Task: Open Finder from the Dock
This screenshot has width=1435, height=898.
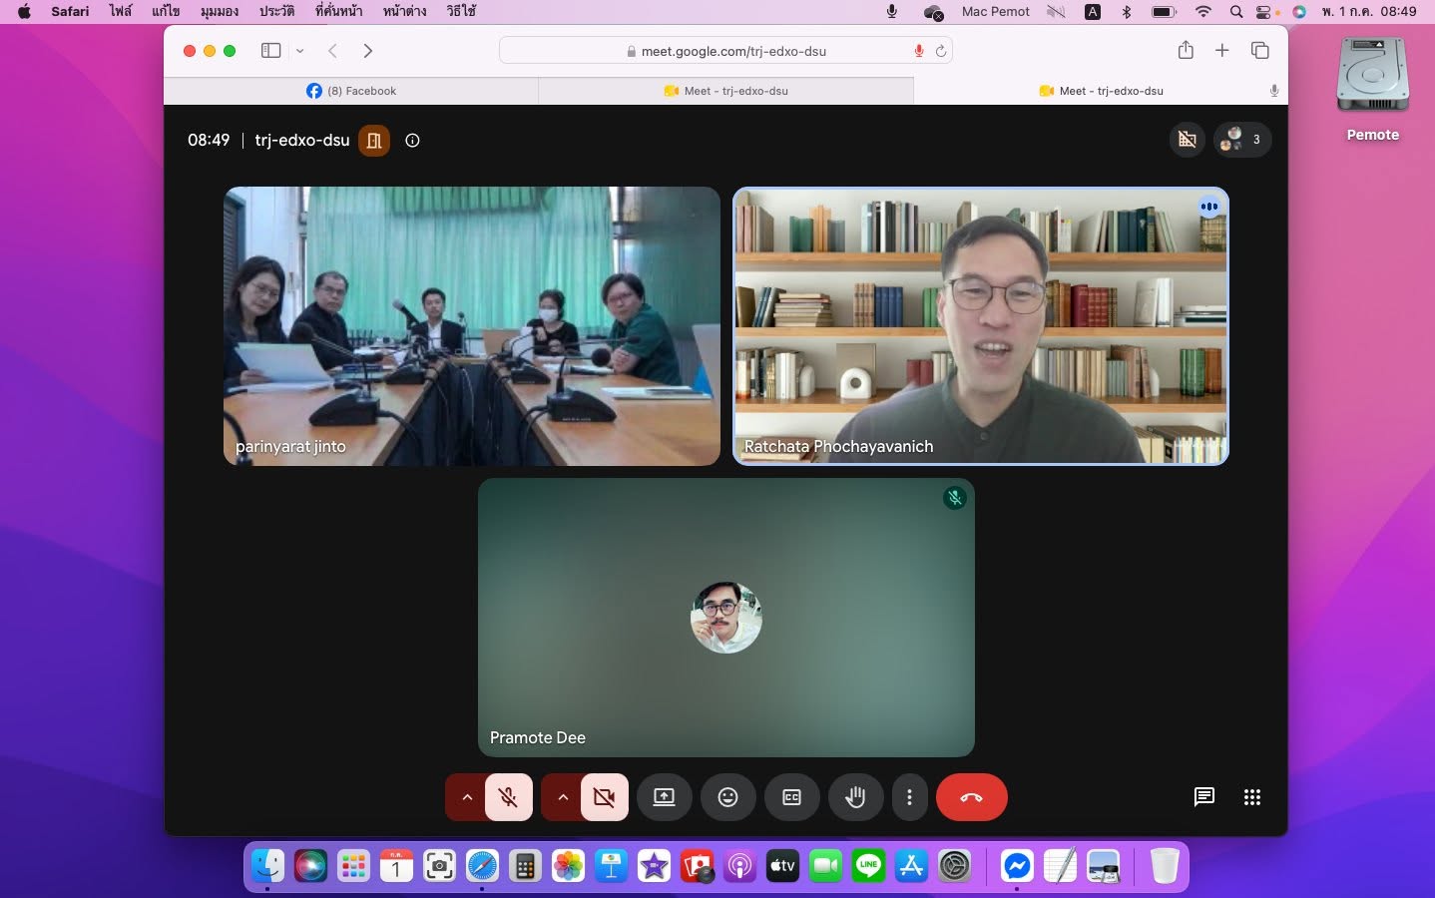Action: tap(267, 865)
